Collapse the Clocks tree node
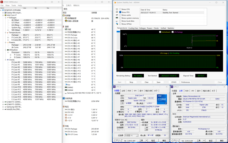 point(5,60)
